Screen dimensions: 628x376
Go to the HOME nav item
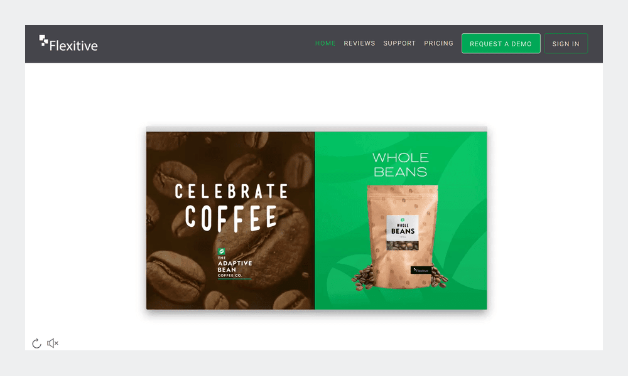325,43
